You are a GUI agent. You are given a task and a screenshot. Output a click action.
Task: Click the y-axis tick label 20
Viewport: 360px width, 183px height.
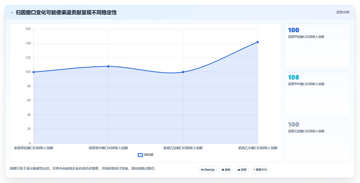tap(29, 129)
